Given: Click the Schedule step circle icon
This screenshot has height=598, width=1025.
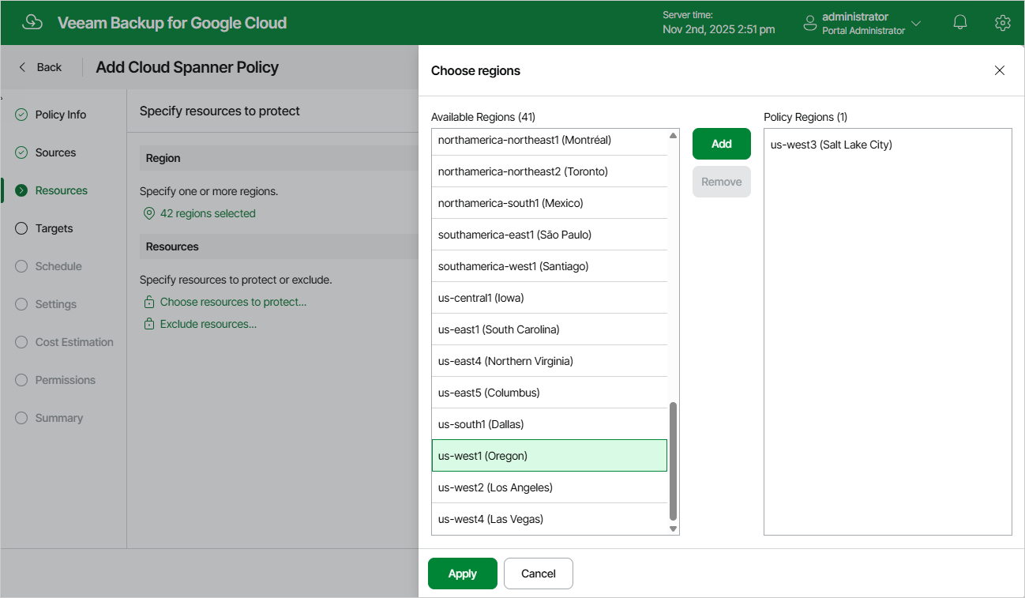Looking at the screenshot, I should (x=21, y=266).
